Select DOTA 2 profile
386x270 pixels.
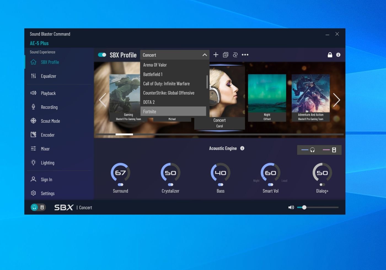(173, 102)
